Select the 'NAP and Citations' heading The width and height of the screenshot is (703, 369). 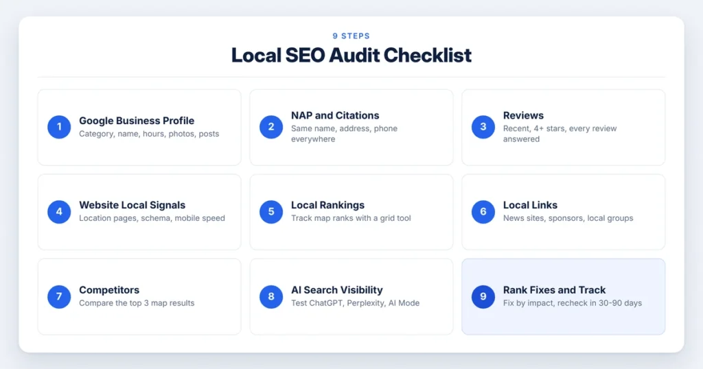click(335, 115)
